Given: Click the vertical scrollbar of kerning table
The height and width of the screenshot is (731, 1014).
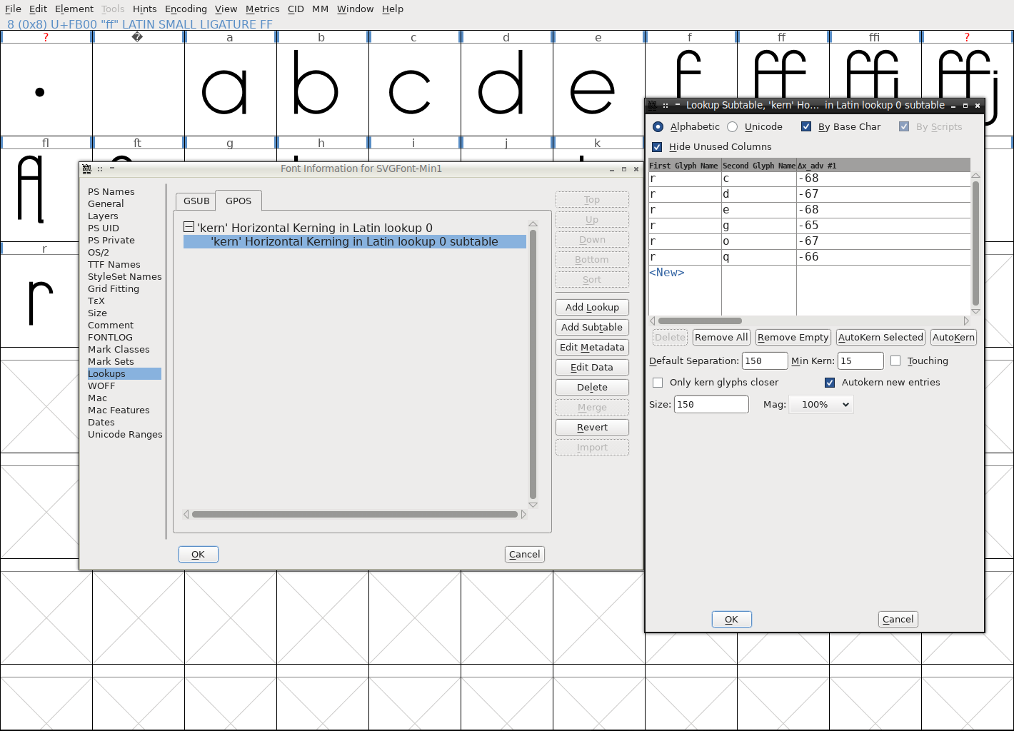Looking at the screenshot, I should click(975, 243).
